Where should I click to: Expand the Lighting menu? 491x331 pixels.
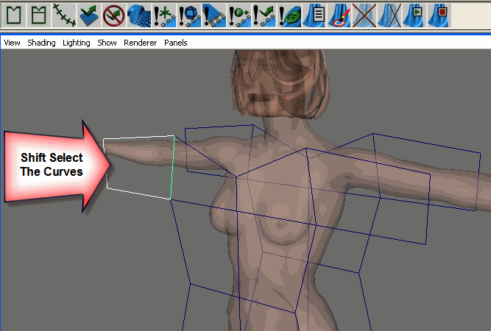point(76,43)
